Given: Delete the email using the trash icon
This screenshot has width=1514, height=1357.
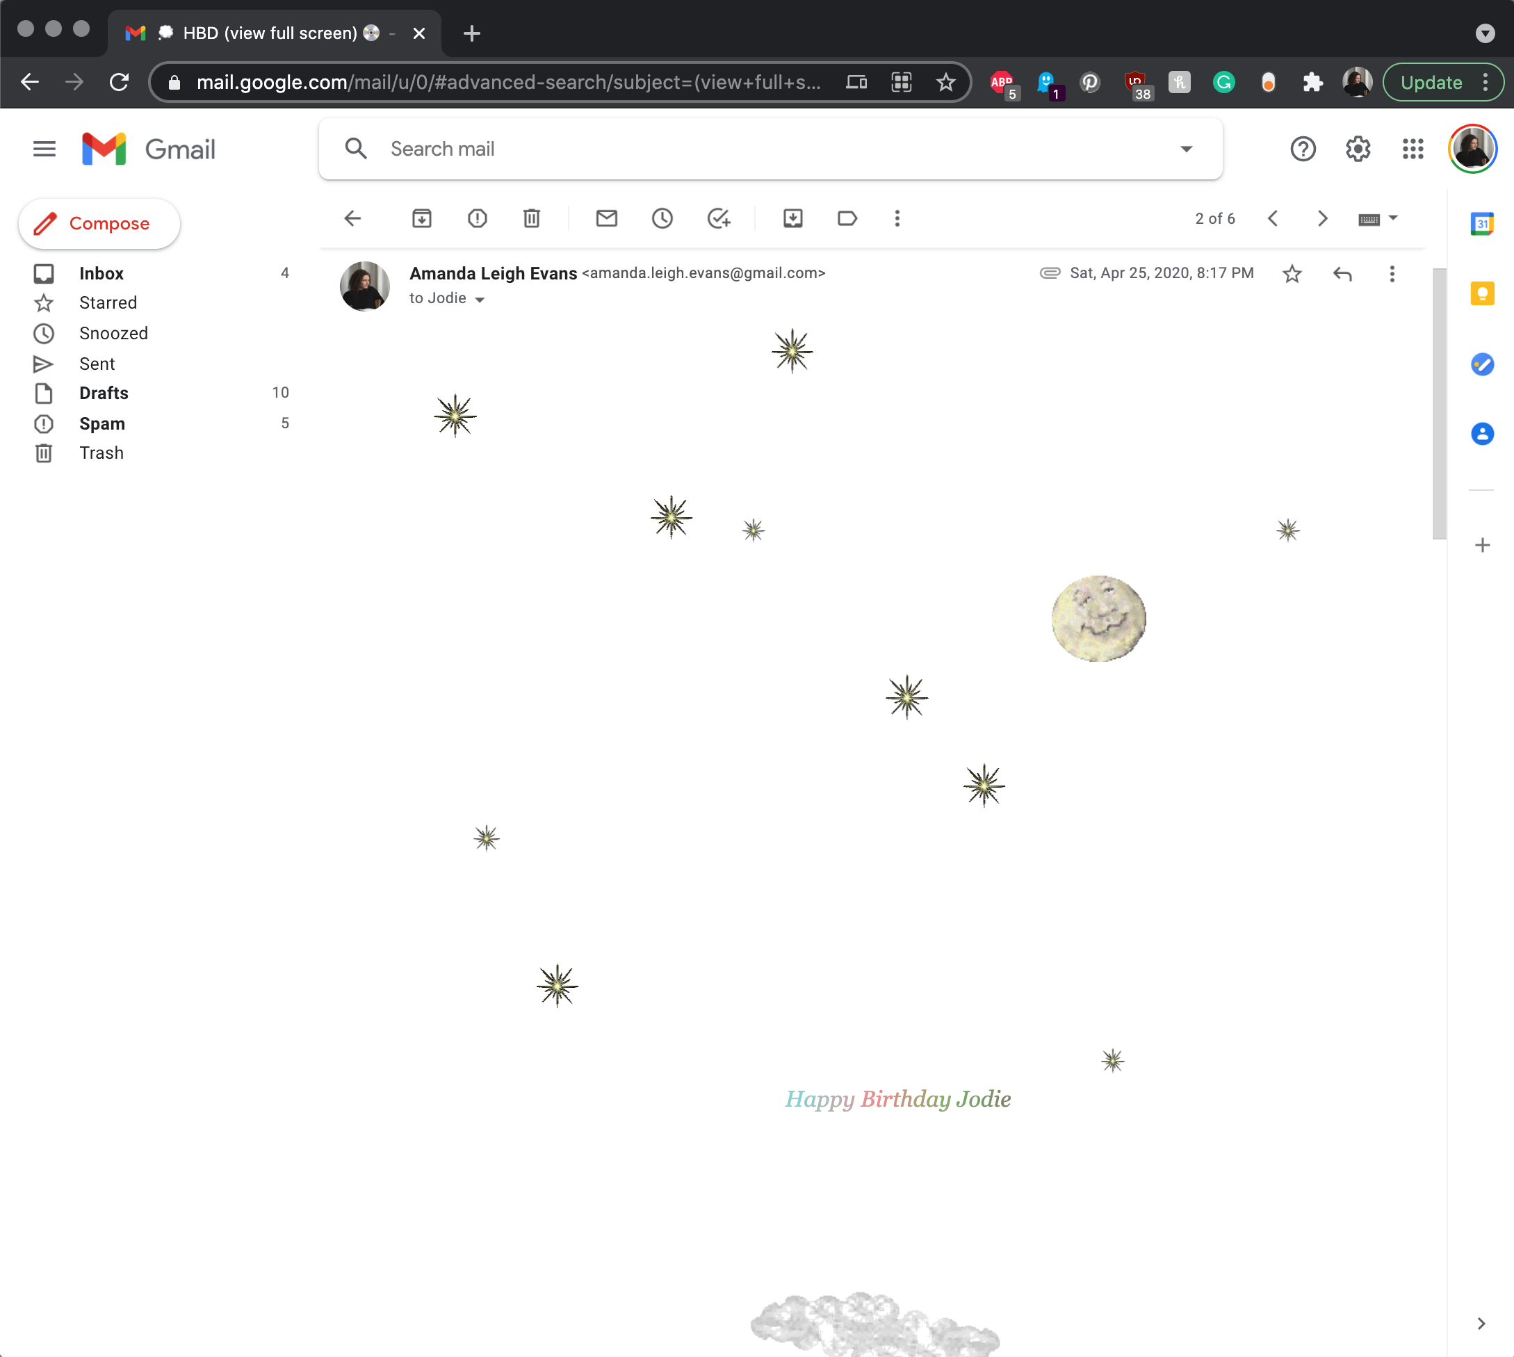Looking at the screenshot, I should coord(532,218).
